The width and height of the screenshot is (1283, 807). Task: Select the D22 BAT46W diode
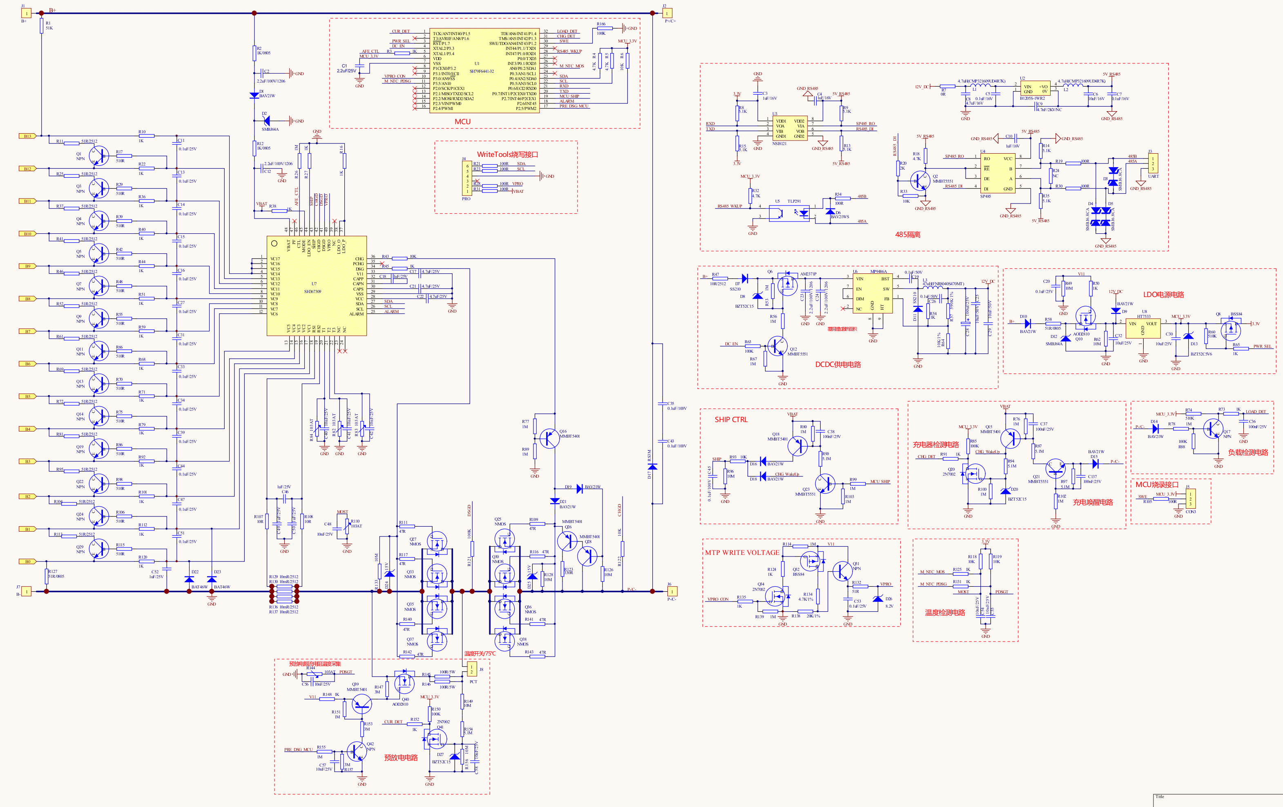(x=189, y=579)
